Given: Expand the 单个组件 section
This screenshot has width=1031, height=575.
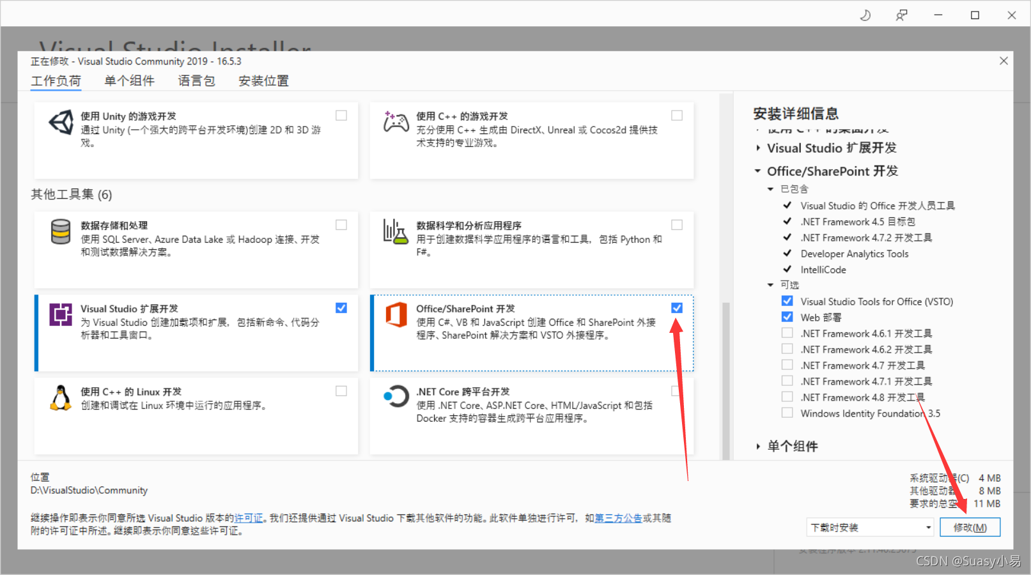Looking at the screenshot, I should pyautogui.click(x=758, y=446).
